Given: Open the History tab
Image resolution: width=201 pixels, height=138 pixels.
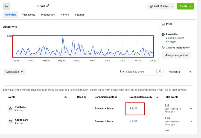Looking at the screenshot, I should click(65, 14).
